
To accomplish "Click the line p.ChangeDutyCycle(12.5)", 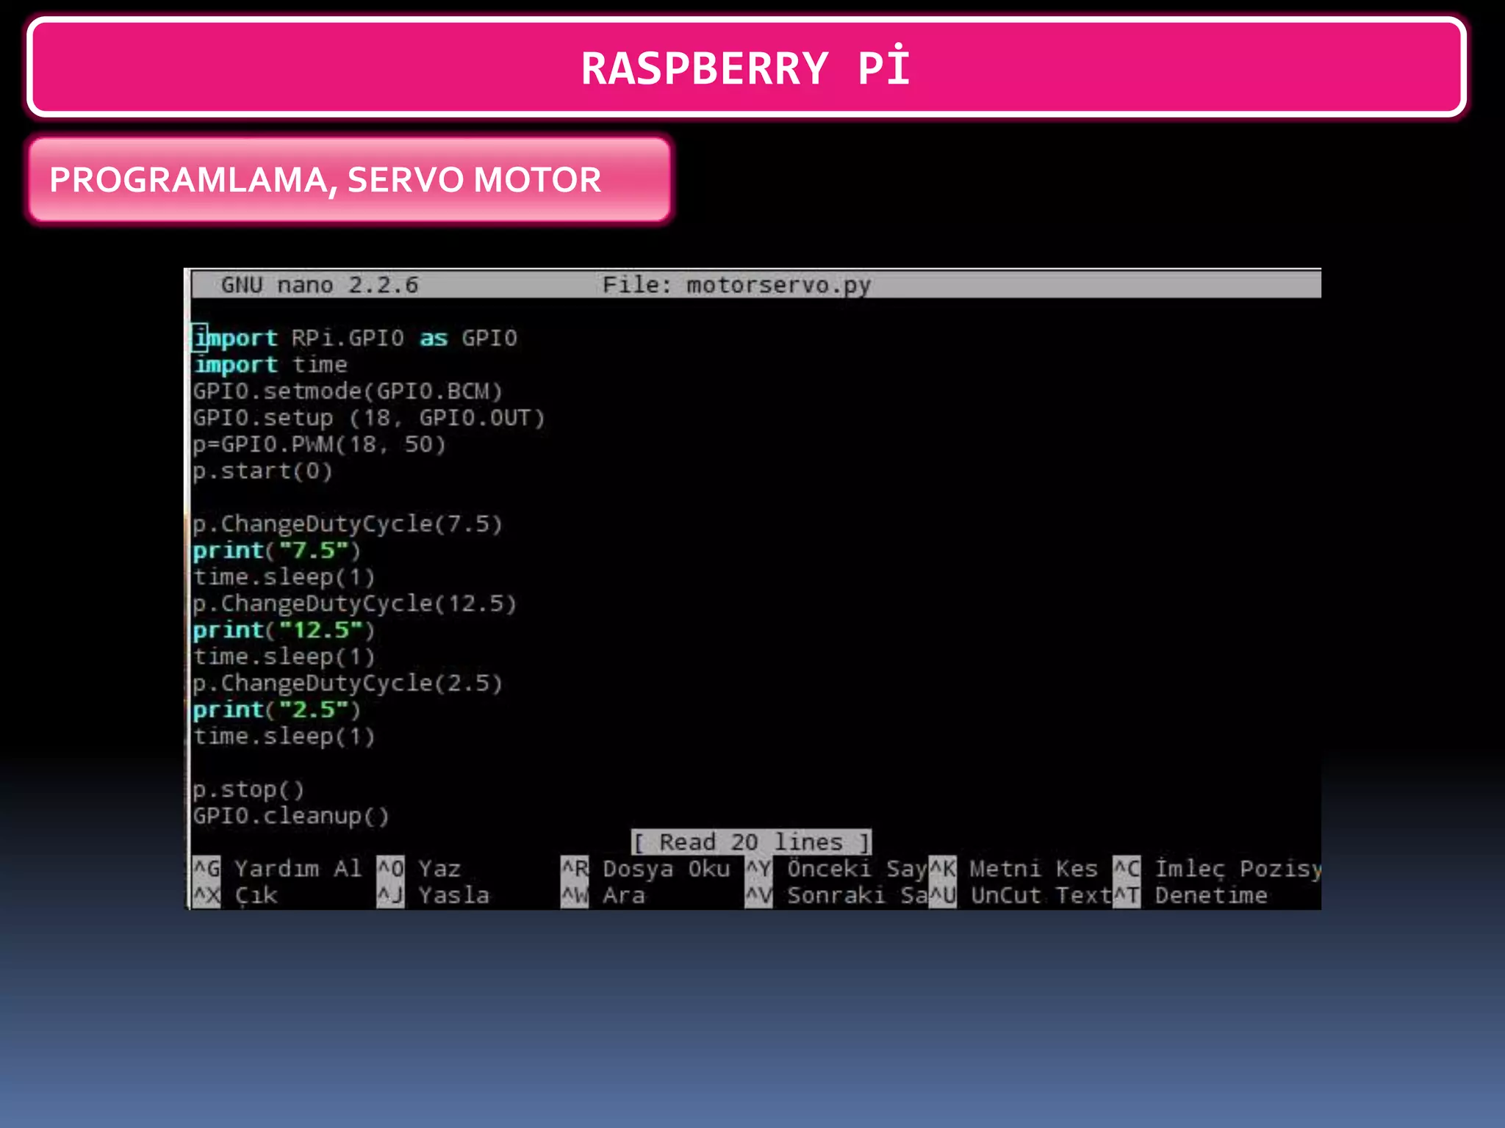I will [x=355, y=604].
